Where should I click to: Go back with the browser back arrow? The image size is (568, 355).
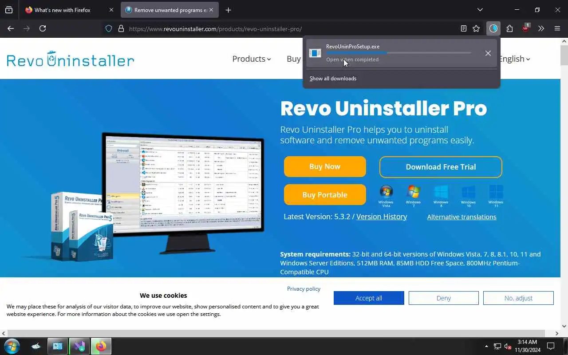[11, 28]
